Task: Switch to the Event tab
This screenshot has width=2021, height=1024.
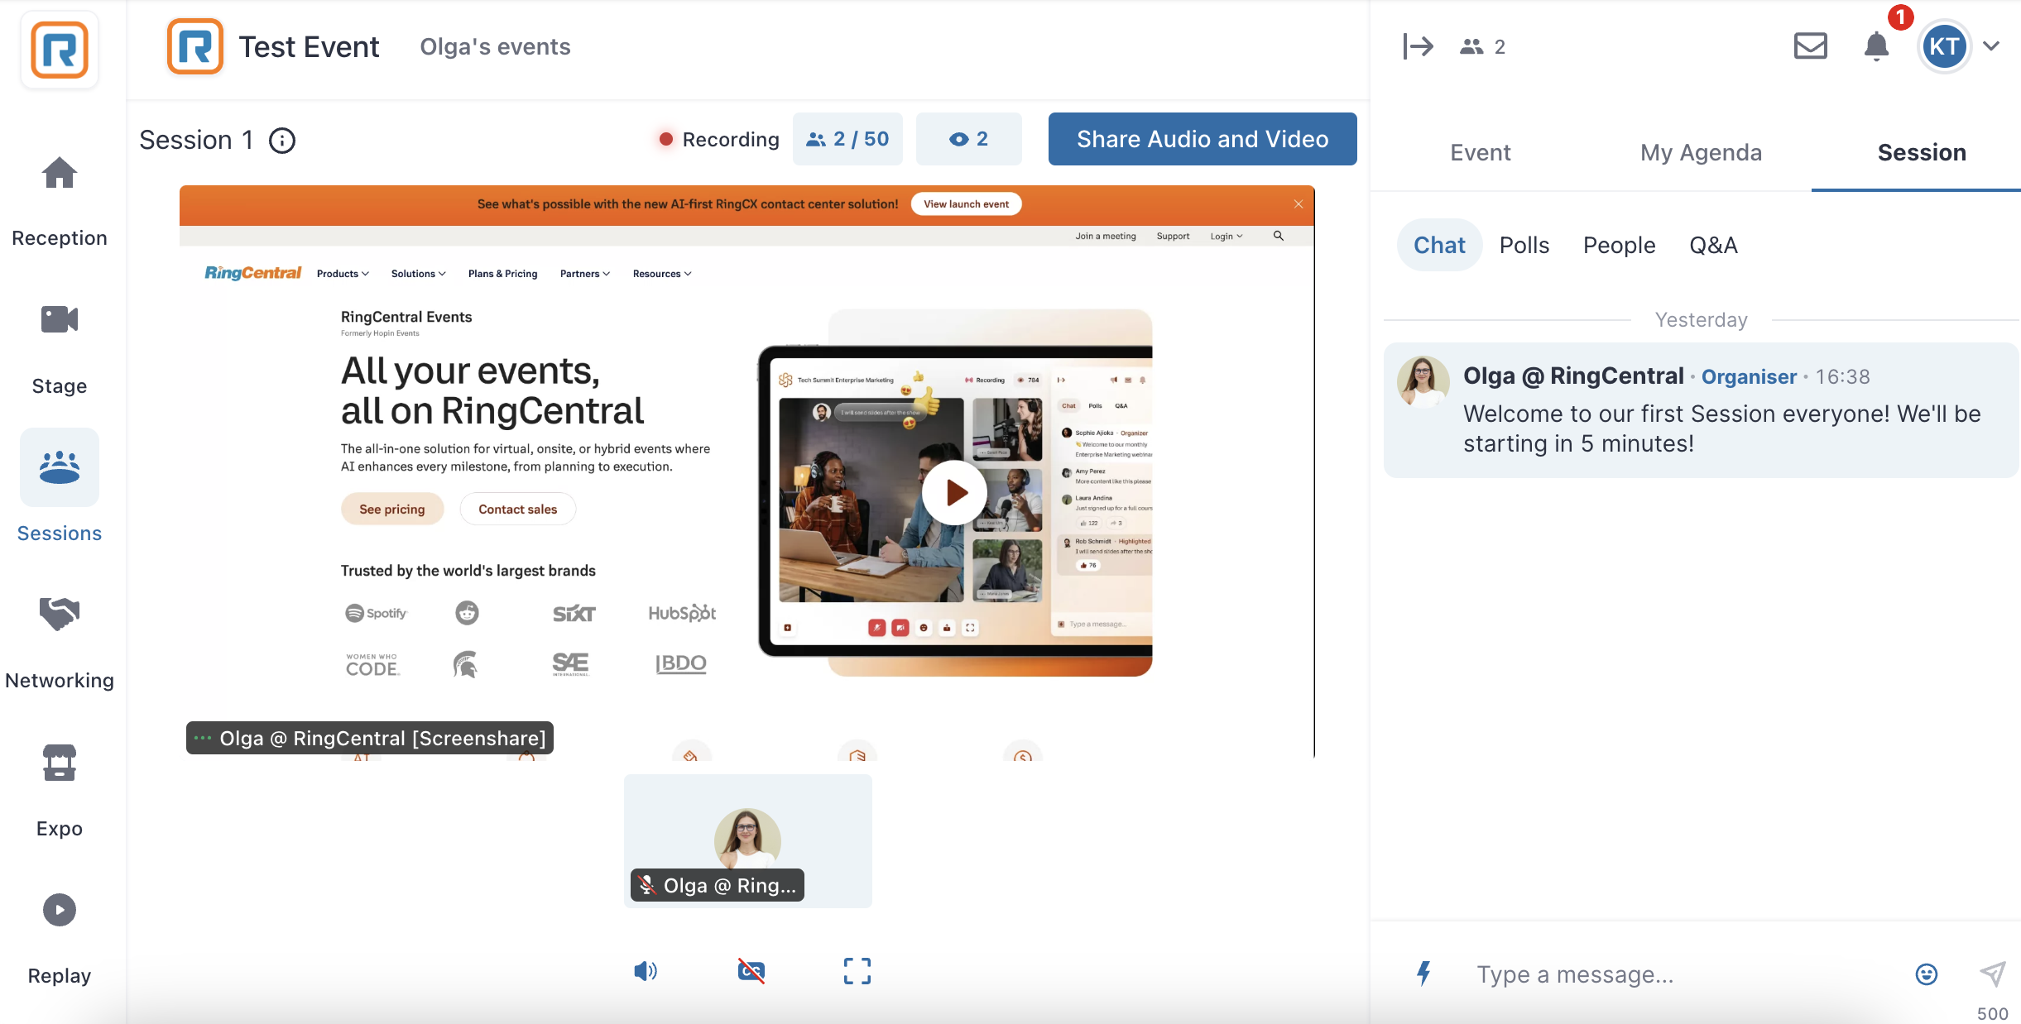Action: 1480,153
